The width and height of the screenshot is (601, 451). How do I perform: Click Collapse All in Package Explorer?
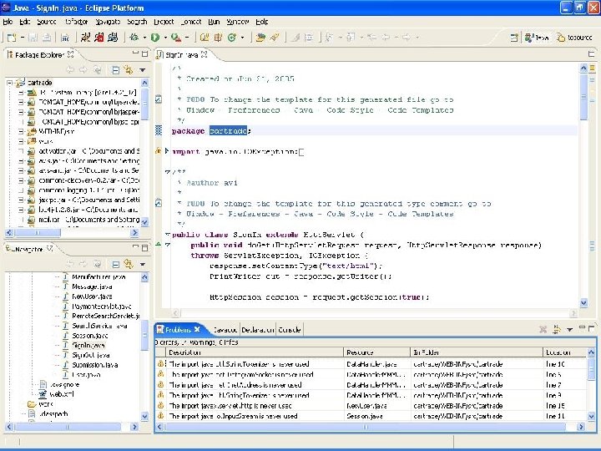point(114,70)
